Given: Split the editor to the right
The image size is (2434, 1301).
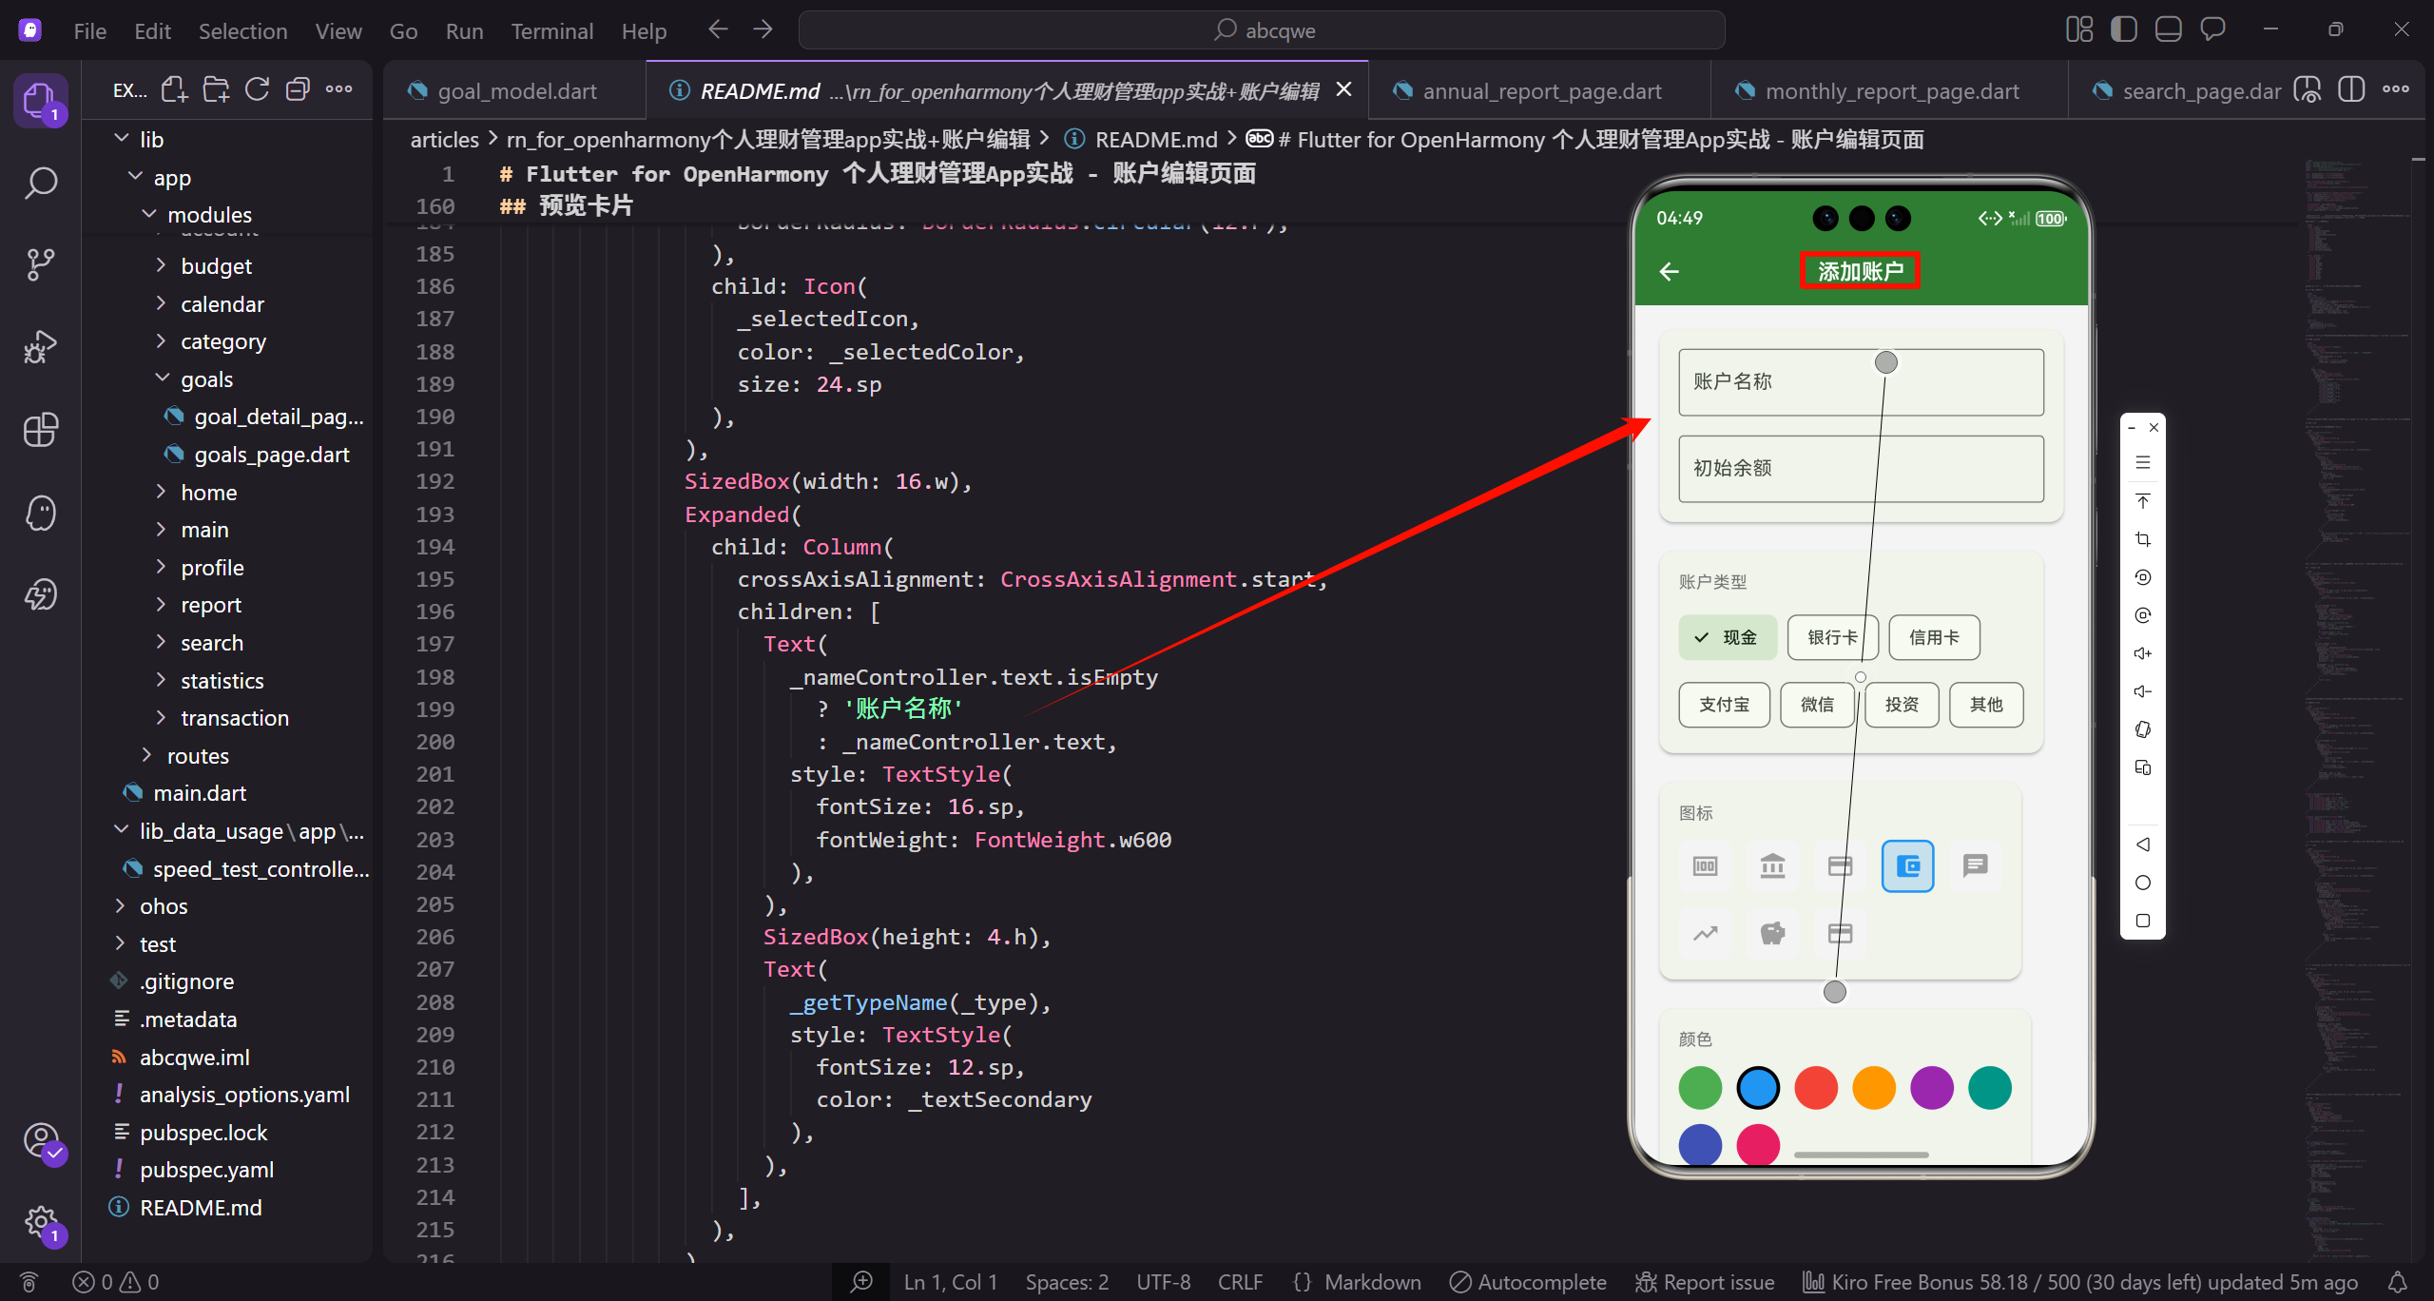Looking at the screenshot, I should tap(2351, 90).
